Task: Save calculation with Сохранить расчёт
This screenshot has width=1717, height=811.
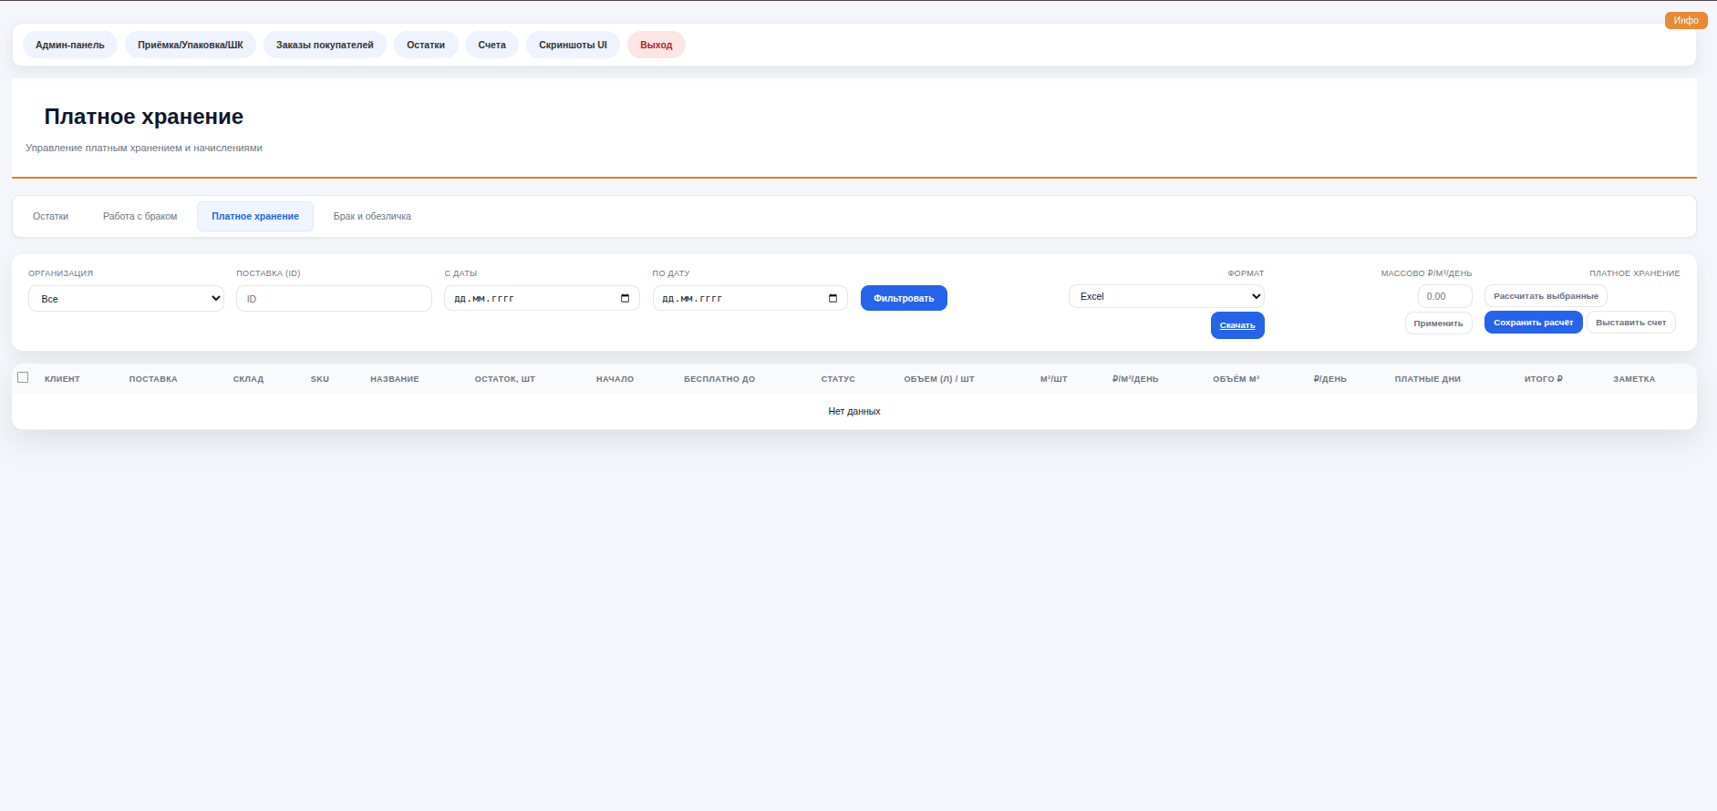Action: (x=1533, y=323)
